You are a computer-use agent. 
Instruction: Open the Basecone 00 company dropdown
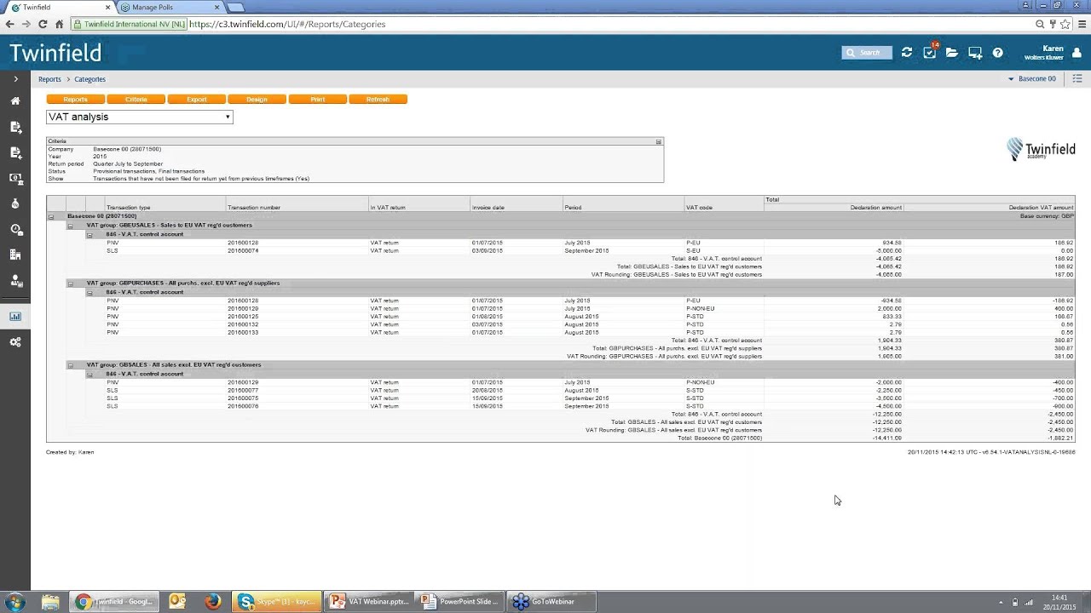(1032, 79)
